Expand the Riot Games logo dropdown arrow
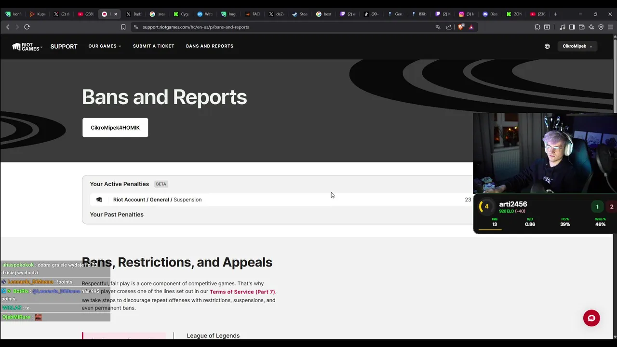Screen dimensions: 617x347 [x=41, y=47]
